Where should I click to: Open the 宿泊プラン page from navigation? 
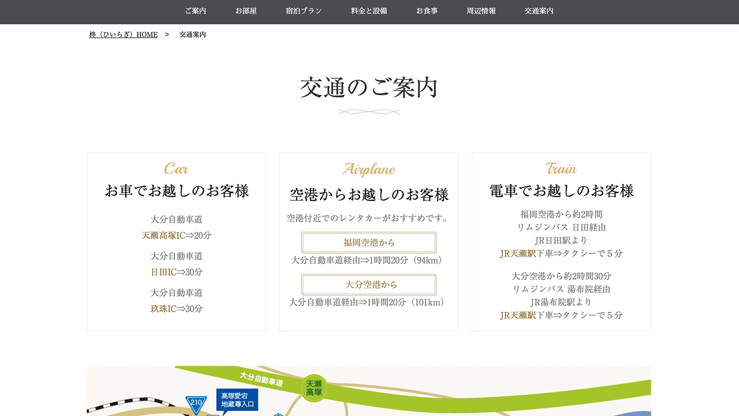tap(304, 11)
